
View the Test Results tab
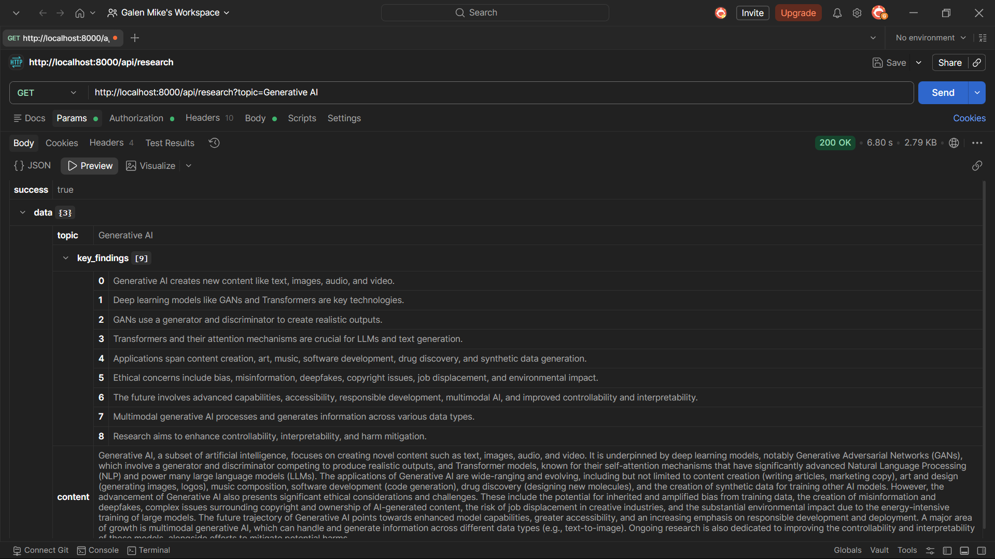pyautogui.click(x=170, y=143)
